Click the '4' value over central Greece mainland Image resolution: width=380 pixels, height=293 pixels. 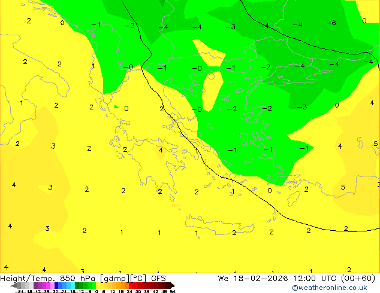point(161,150)
